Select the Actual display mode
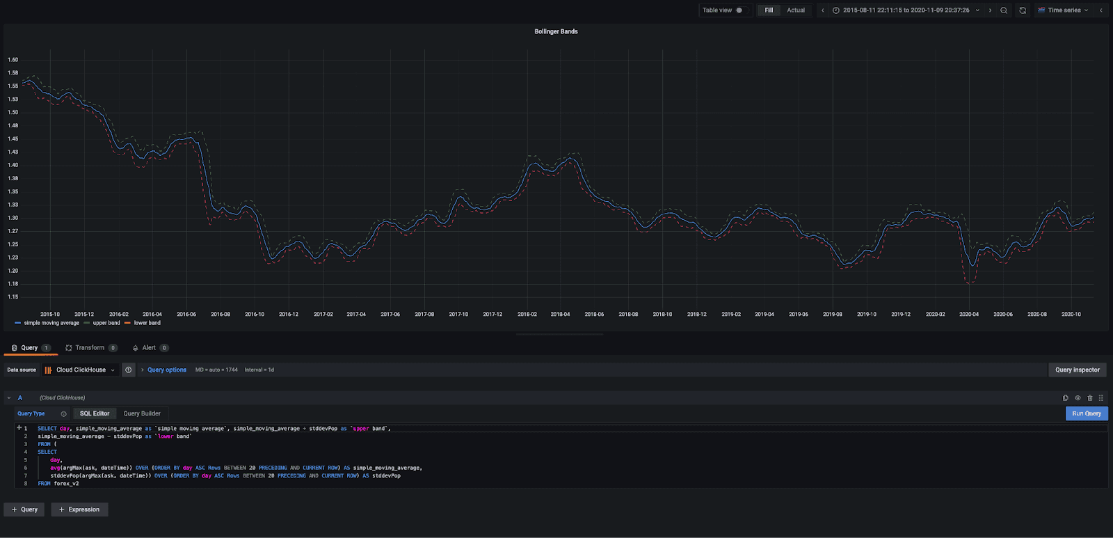The height and width of the screenshot is (538, 1113). 796,10
